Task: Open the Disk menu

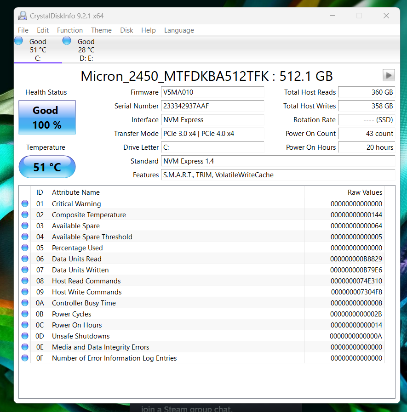Action: pos(126,30)
